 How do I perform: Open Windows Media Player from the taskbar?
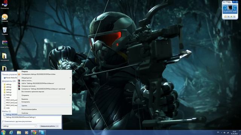(x=27, y=132)
